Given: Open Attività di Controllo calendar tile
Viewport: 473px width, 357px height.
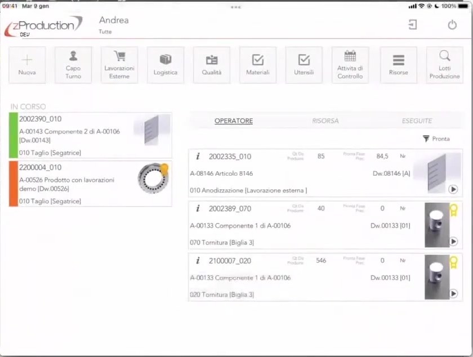Looking at the screenshot, I should 350,65.
